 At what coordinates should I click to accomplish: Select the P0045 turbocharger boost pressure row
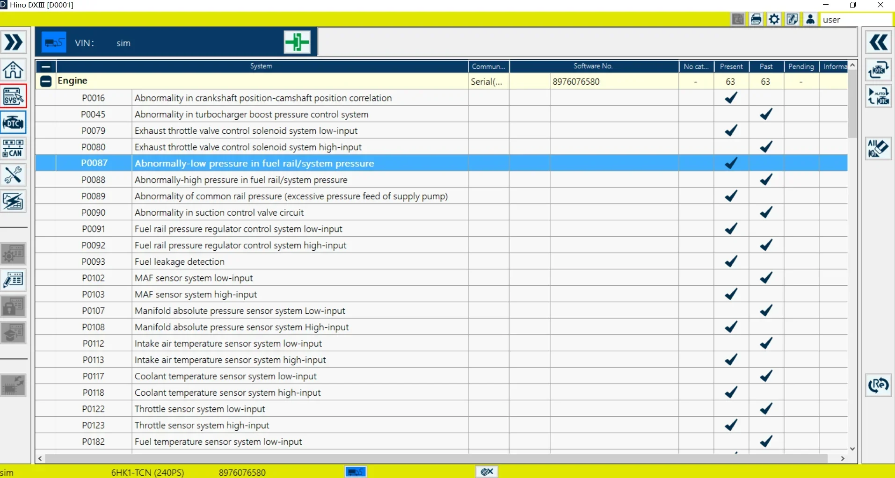(x=442, y=114)
